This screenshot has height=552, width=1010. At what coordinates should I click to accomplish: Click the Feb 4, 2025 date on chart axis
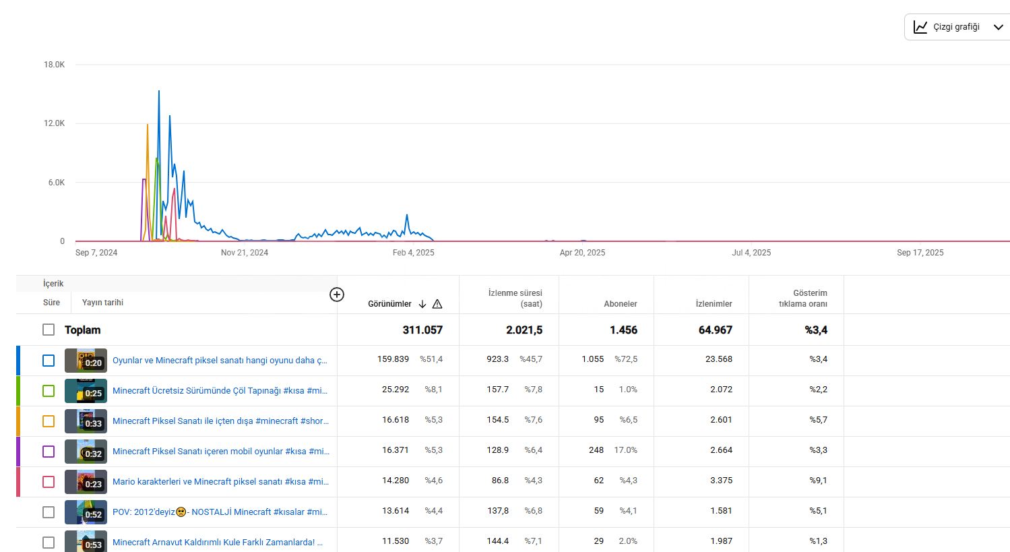point(413,253)
